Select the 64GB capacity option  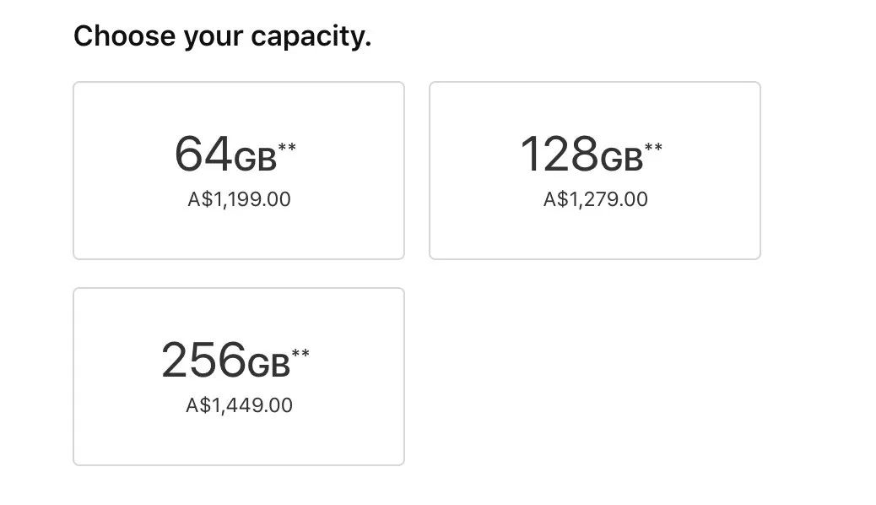[238, 171]
